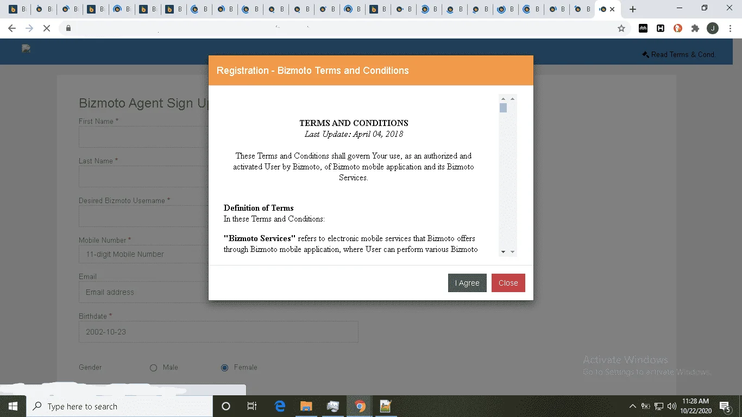Open the Extensions puzzle-piece menu
Screen dimensions: 742x417
point(695,28)
